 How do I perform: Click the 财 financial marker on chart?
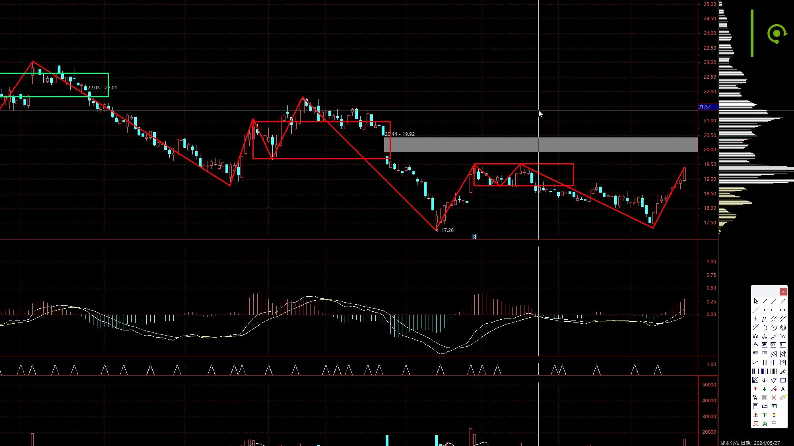474,237
